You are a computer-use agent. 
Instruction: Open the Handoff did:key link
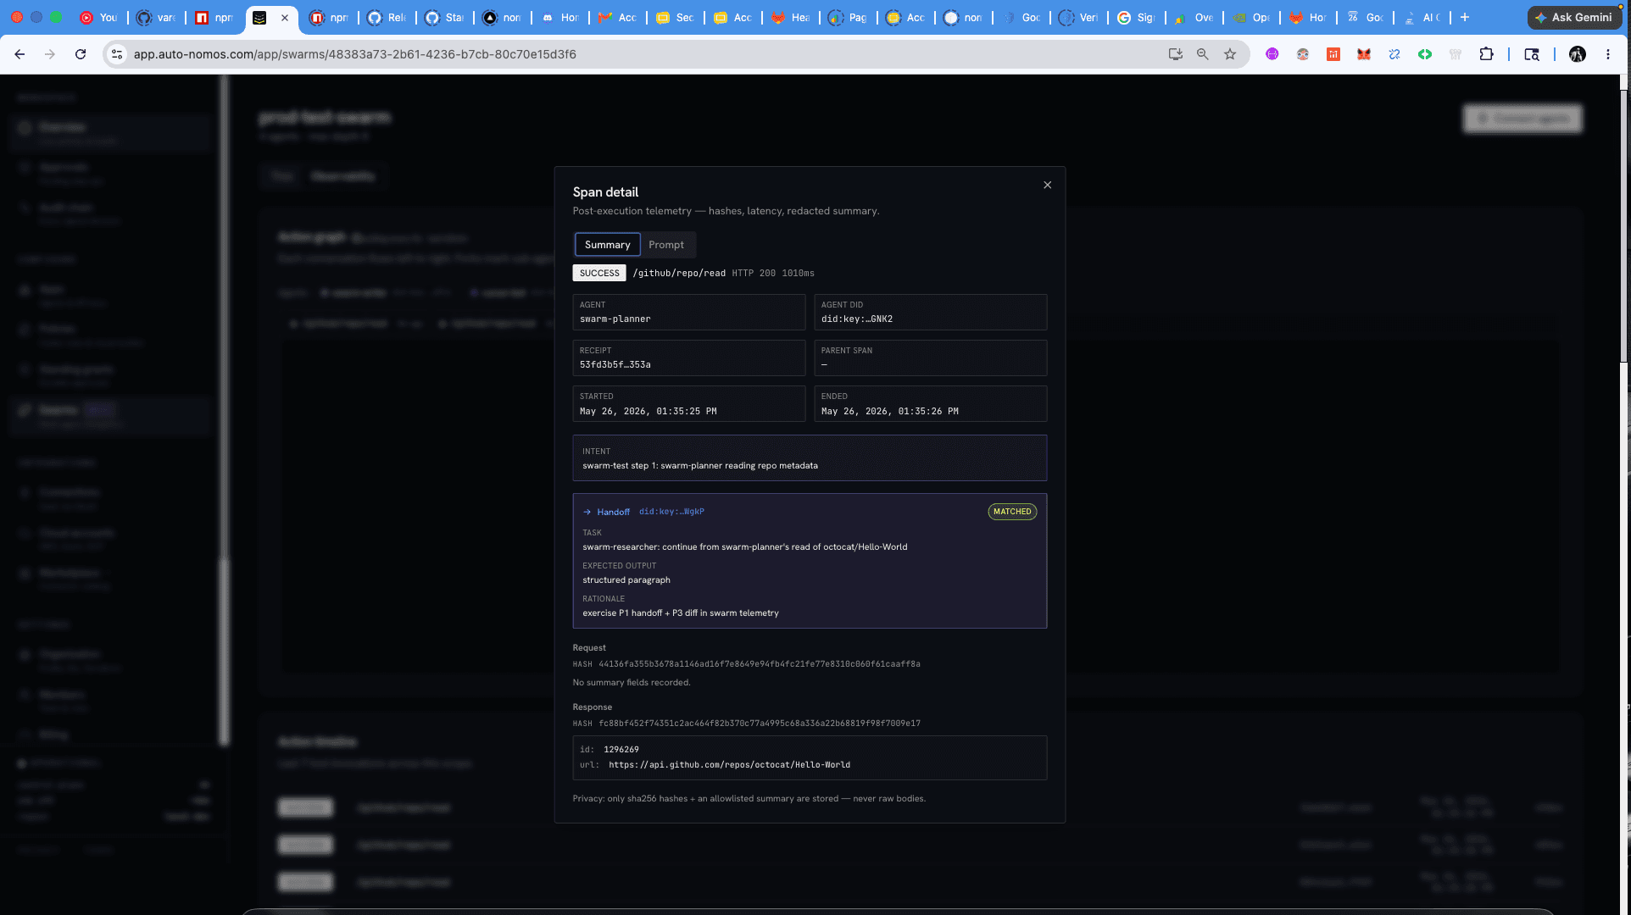671,512
